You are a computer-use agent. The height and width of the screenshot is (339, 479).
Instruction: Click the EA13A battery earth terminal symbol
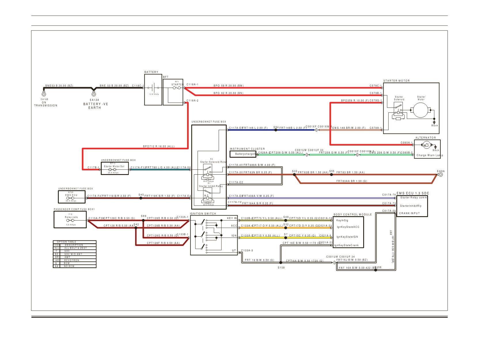point(94,94)
